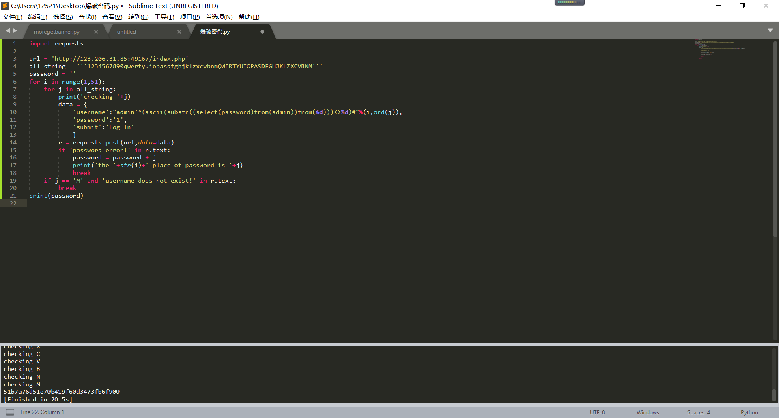Click the Windows line-endings indicator
Viewport: 779px width, 418px height.
coord(648,412)
